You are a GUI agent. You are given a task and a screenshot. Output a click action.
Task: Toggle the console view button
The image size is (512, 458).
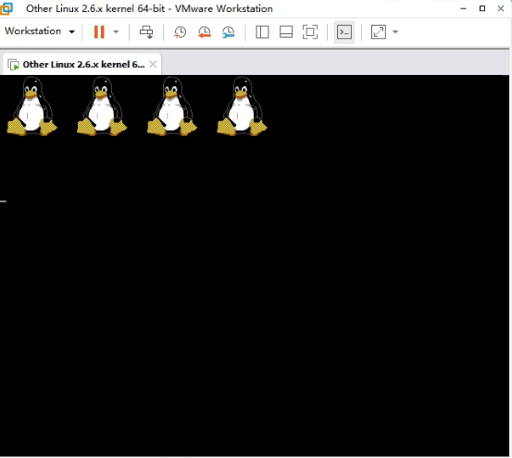pyautogui.click(x=344, y=32)
